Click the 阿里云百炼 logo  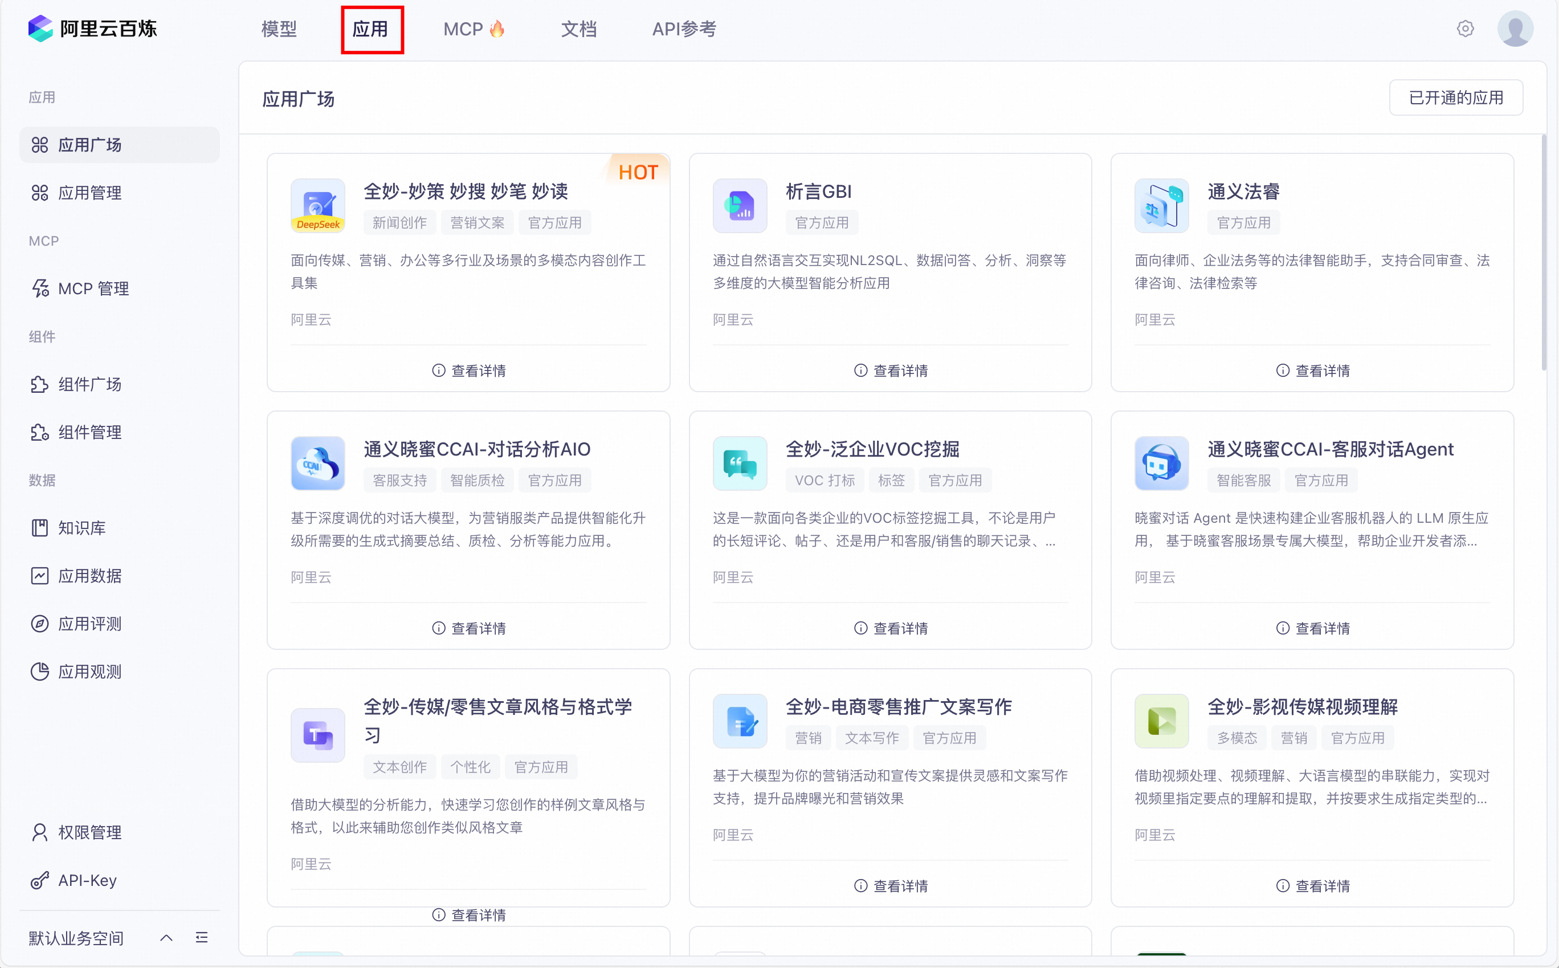click(x=93, y=29)
